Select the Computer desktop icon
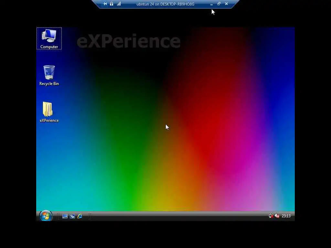The width and height of the screenshot is (331, 248). click(x=49, y=39)
